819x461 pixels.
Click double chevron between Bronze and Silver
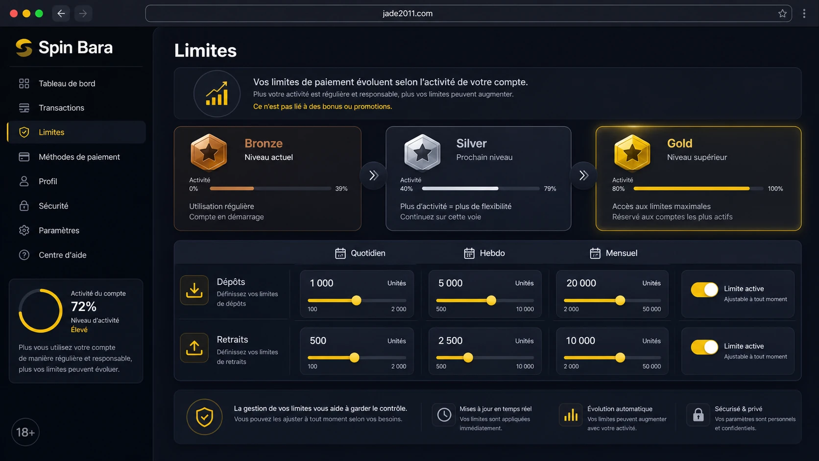pos(374,175)
